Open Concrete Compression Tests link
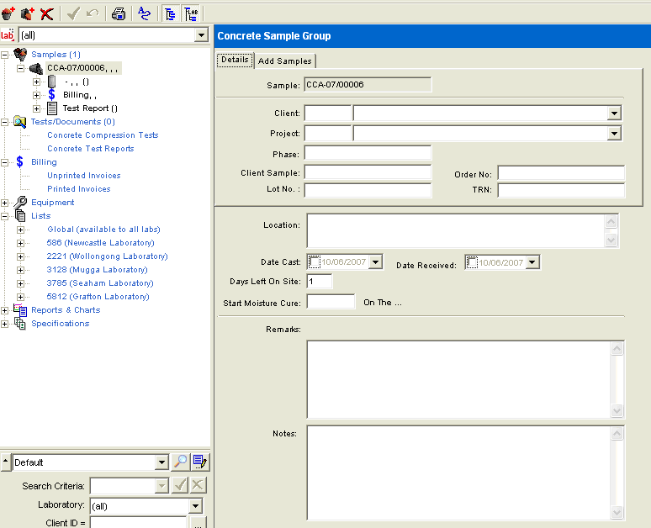The image size is (651, 528). tap(103, 135)
